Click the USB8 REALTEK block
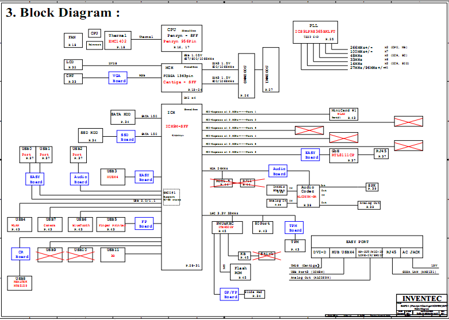The image size is (449, 320). (20, 283)
